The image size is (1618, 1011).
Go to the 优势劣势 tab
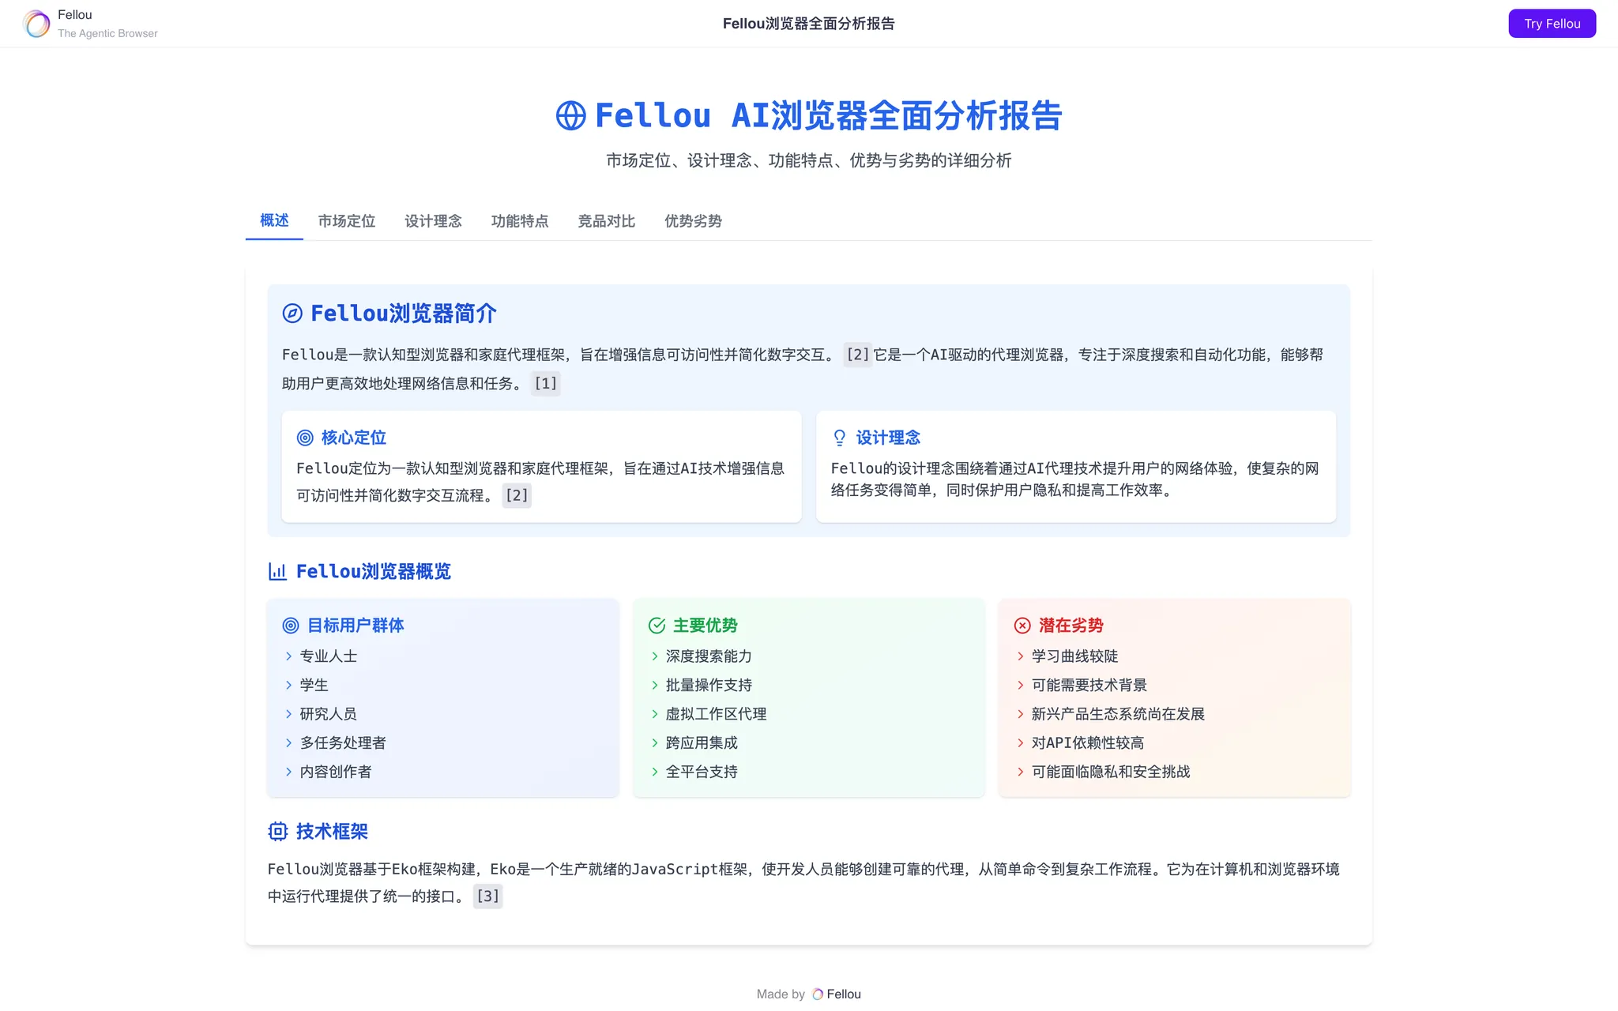click(693, 221)
